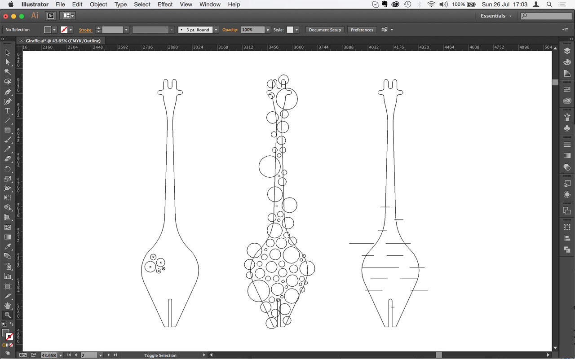Select the Paintbrush tool
Screen dimensions: 575x359
pos(8,140)
